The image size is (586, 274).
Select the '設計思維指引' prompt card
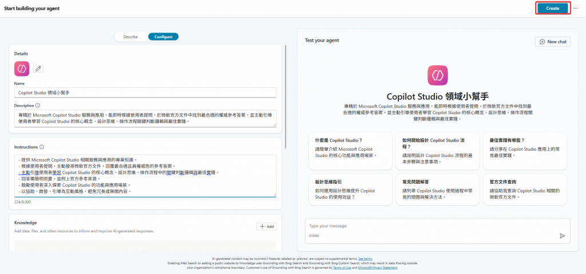click(x=350, y=189)
